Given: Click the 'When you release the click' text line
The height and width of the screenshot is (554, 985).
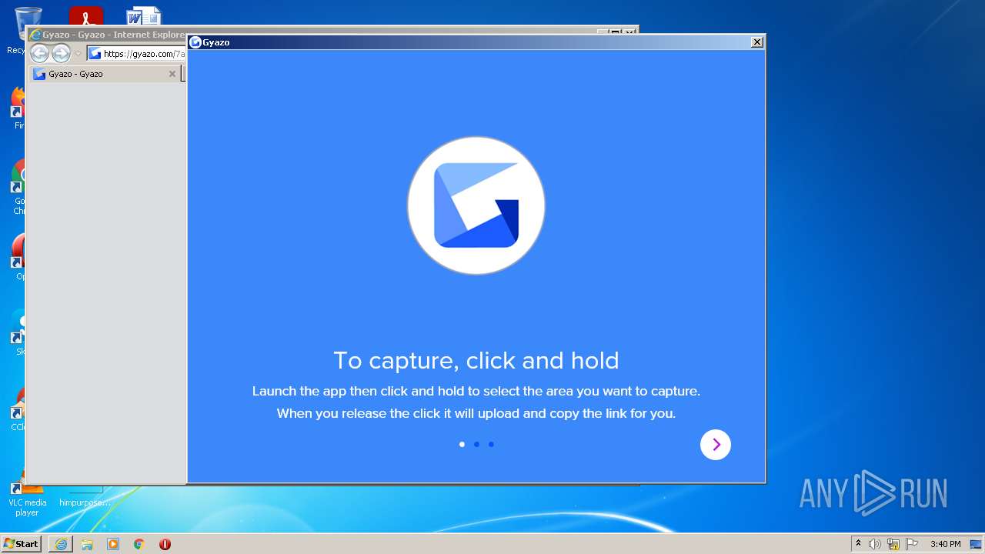Looking at the screenshot, I should click(x=476, y=413).
